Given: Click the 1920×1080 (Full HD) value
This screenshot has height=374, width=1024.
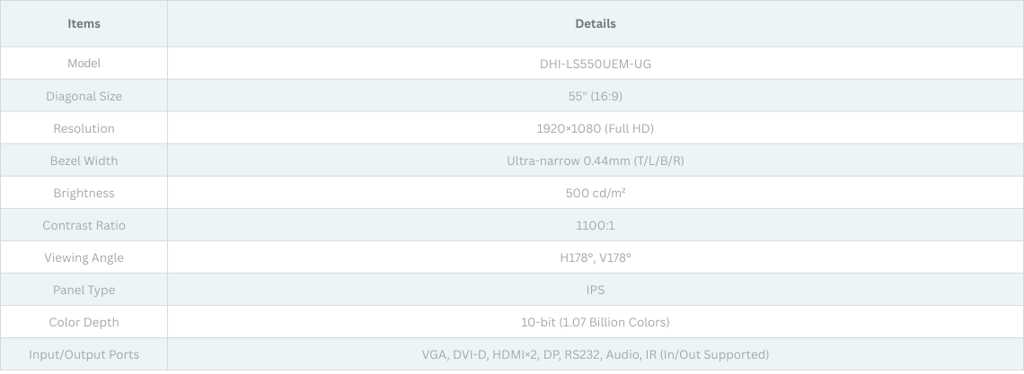Looking at the screenshot, I should [x=595, y=128].
